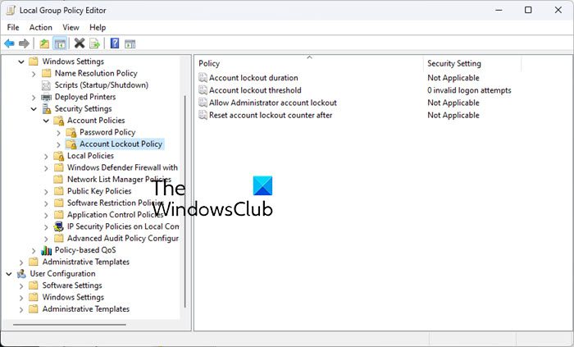Click IP Security Policies computer icon
This screenshot has height=347, width=574.
pos(58,226)
